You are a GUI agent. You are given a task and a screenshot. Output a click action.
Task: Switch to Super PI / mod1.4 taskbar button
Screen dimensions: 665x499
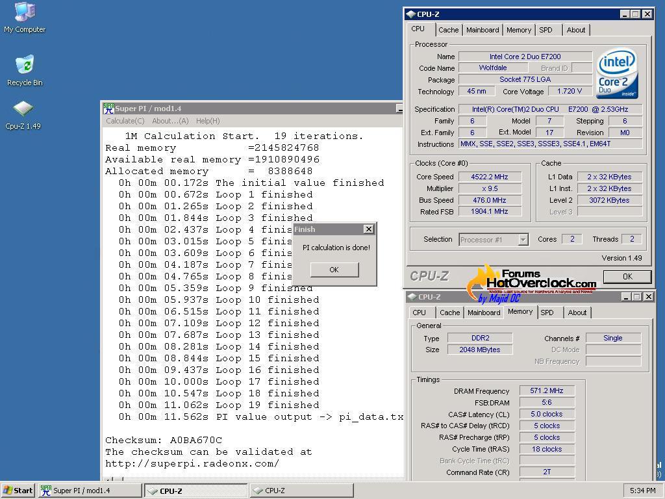[x=90, y=491]
